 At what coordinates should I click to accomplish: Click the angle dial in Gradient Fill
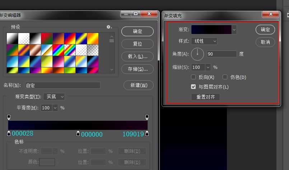tap(197, 54)
